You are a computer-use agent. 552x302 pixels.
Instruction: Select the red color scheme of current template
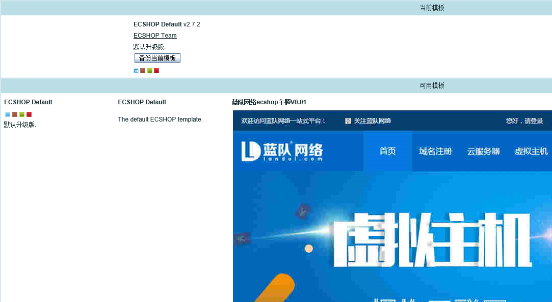pos(156,71)
